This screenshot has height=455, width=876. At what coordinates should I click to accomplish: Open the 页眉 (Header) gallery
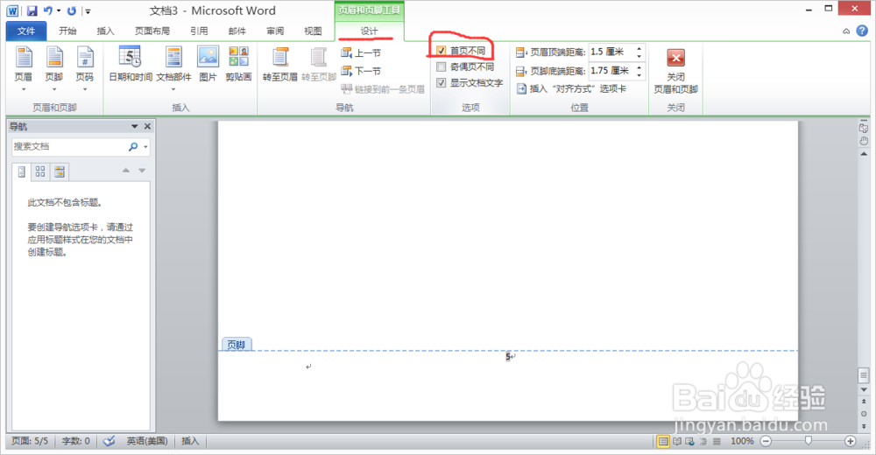click(24, 69)
